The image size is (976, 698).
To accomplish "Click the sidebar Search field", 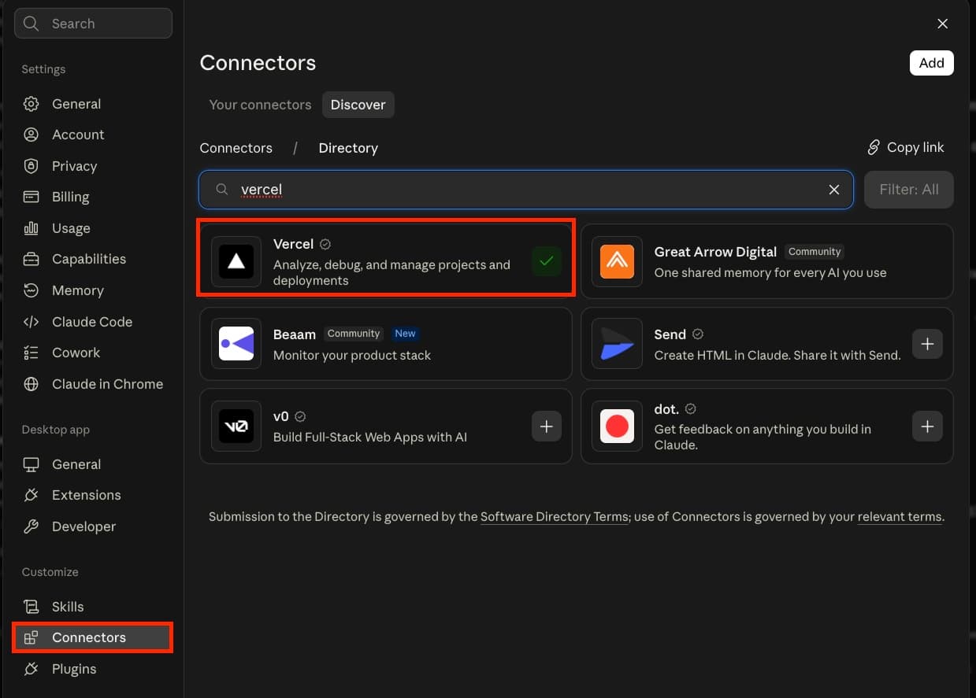I will click(93, 24).
